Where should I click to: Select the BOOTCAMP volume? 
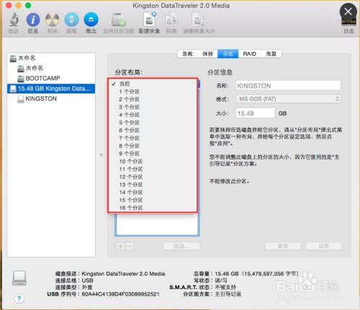coord(51,78)
